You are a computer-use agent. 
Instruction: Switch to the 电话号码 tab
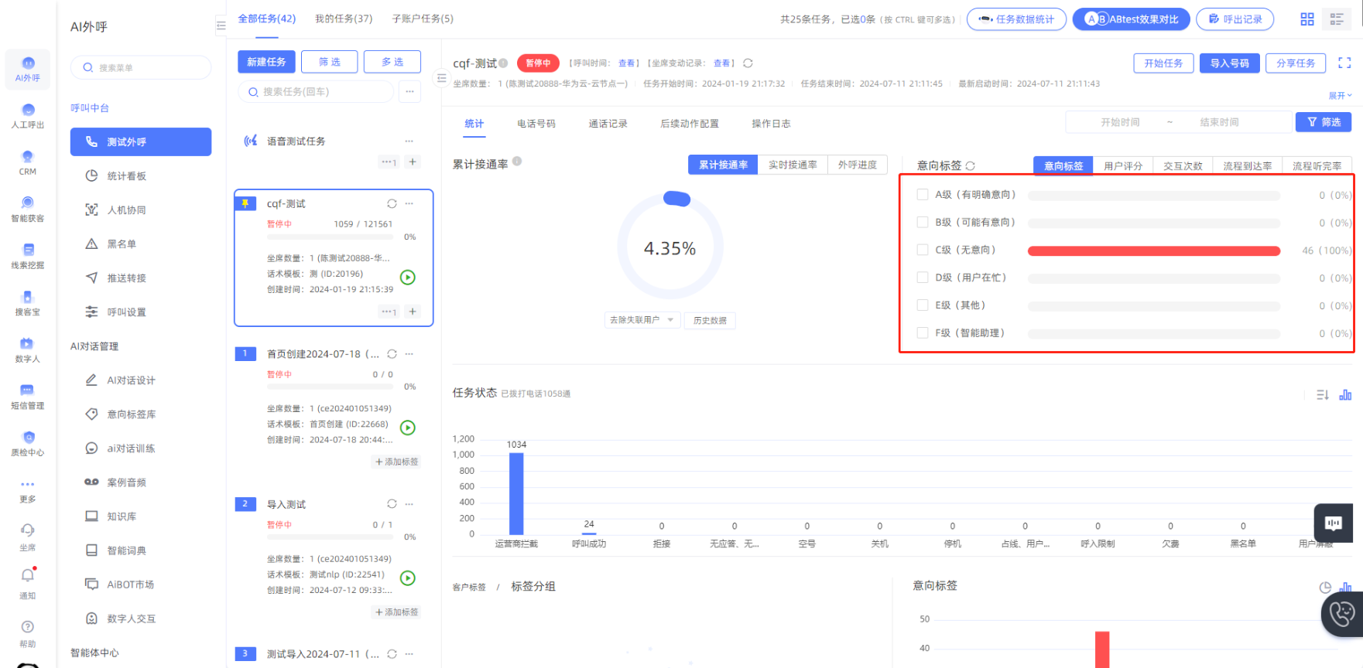536,124
